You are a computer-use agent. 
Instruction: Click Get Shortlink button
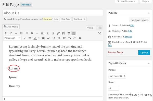tap(79, 19)
